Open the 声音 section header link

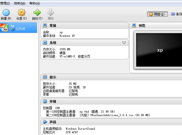pos(53,122)
